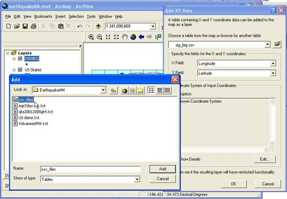Open the Show of type Tables dropdown
The image size is (287, 199).
click(x=137, y=179)
